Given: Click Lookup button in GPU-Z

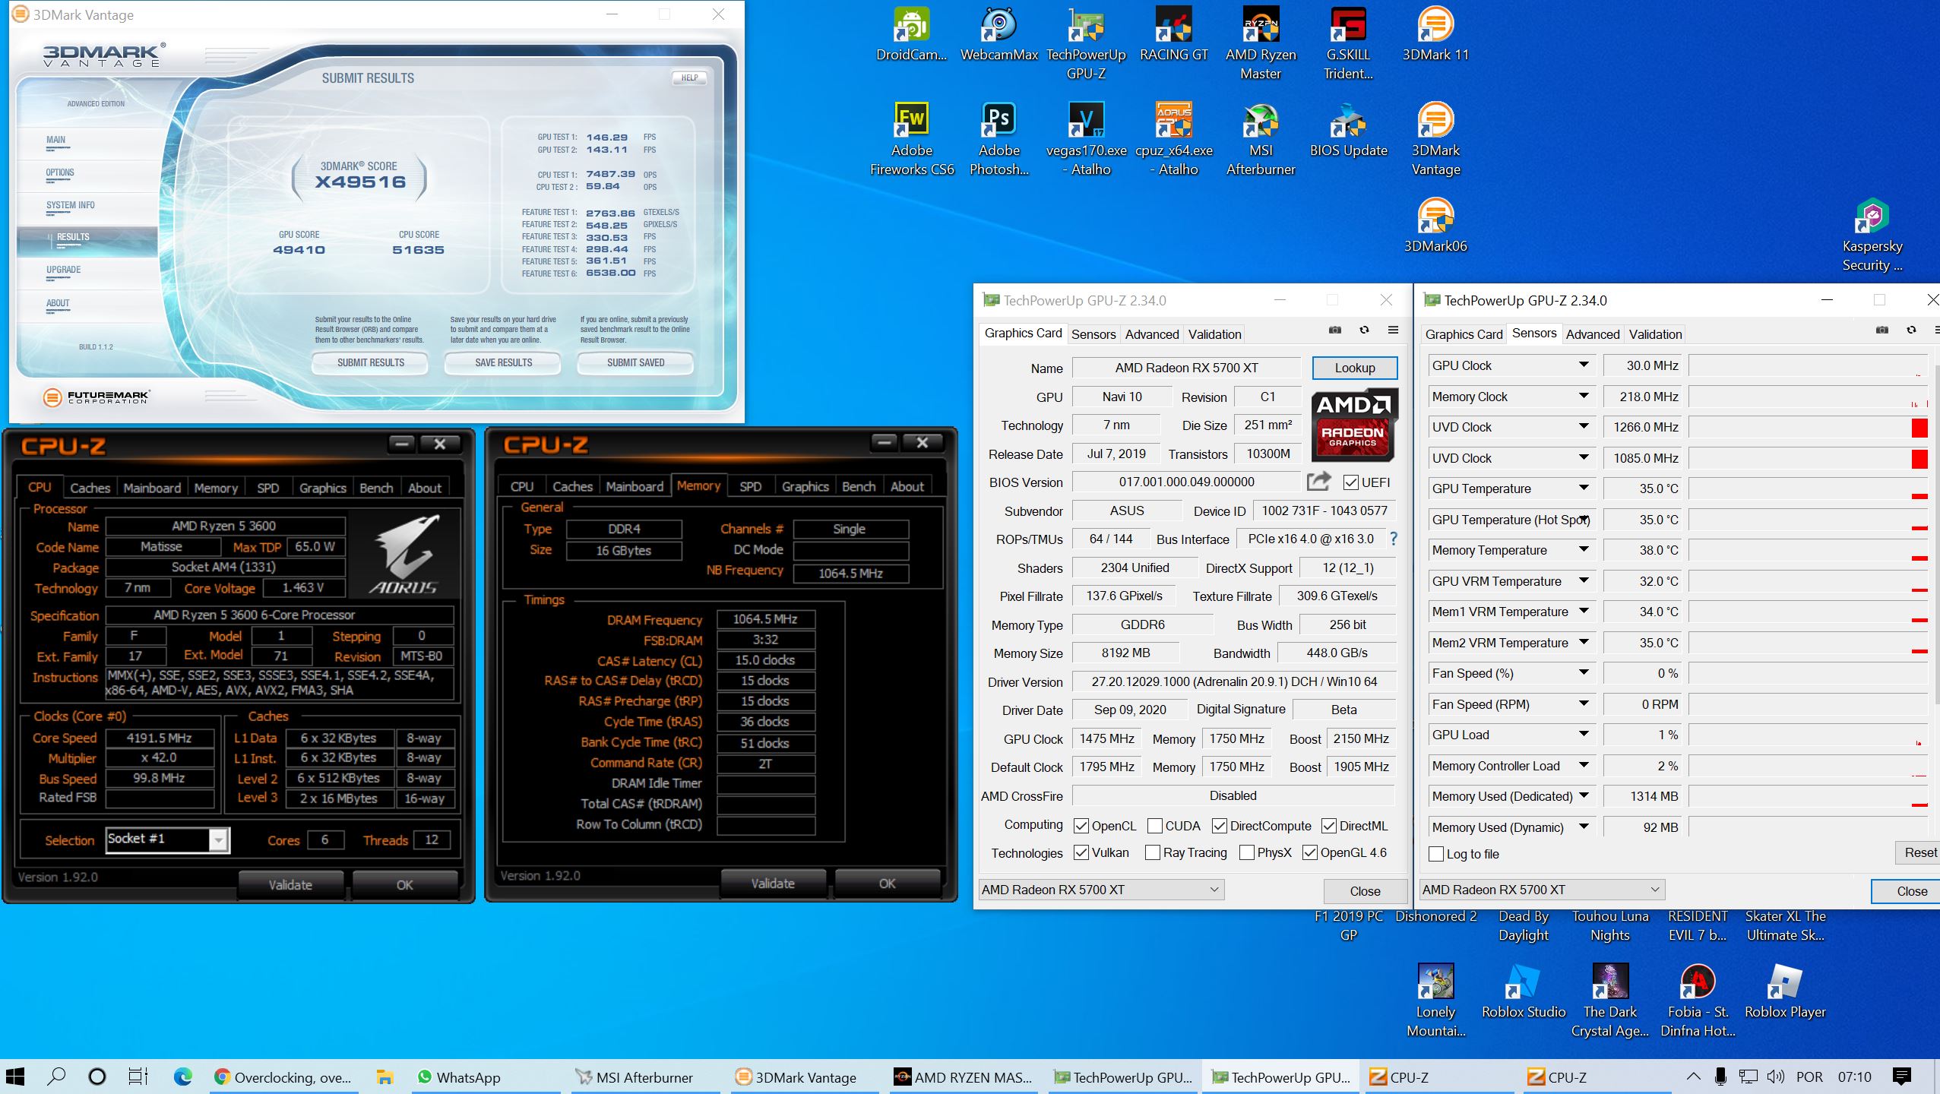Looking at the screenshot, I should click(x=1355, y=368).
